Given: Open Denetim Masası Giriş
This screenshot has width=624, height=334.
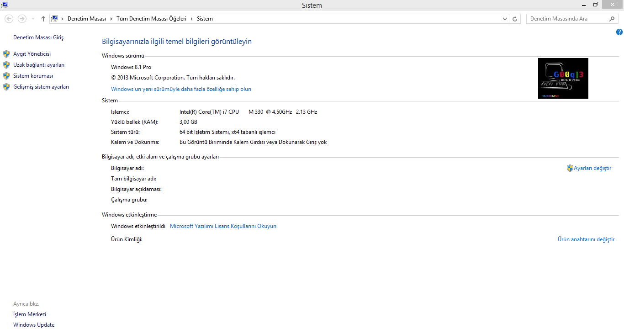Looking at the screenshot, I should 38,37.
